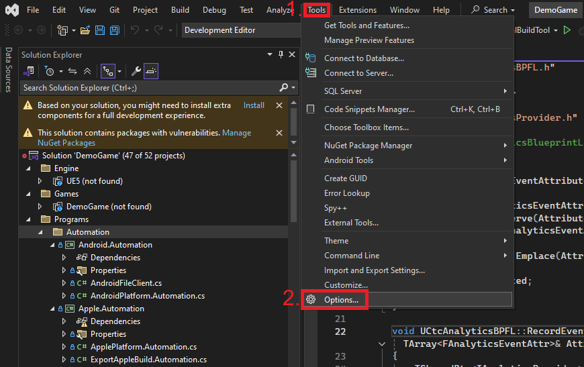Click the Undo arrow in toolbar

(134, 30)
